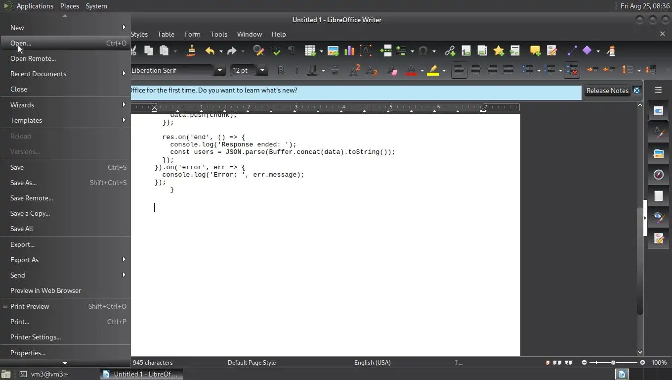Zoom in with plus button
The height and width of the screenshot is (380, 672).
coord(642,363)
